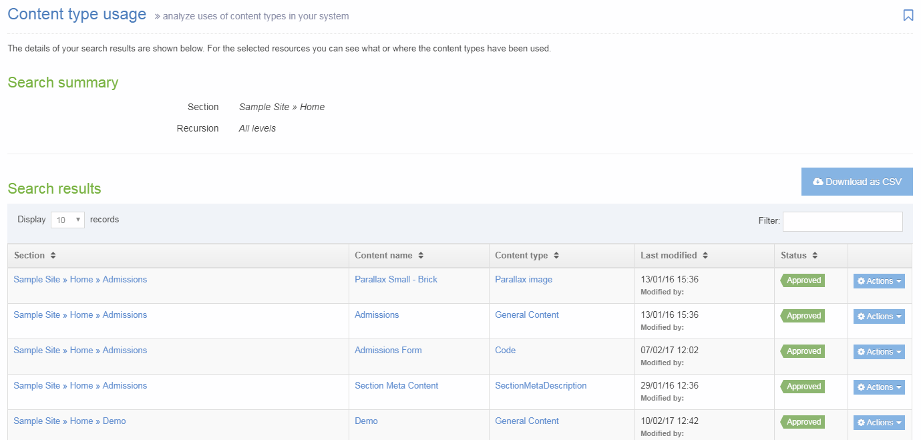This screenshot has width=921, height=440.
Task: Open the Parallax Small - Brick content item
Action: pyautogui.click(x=395, y=279)
